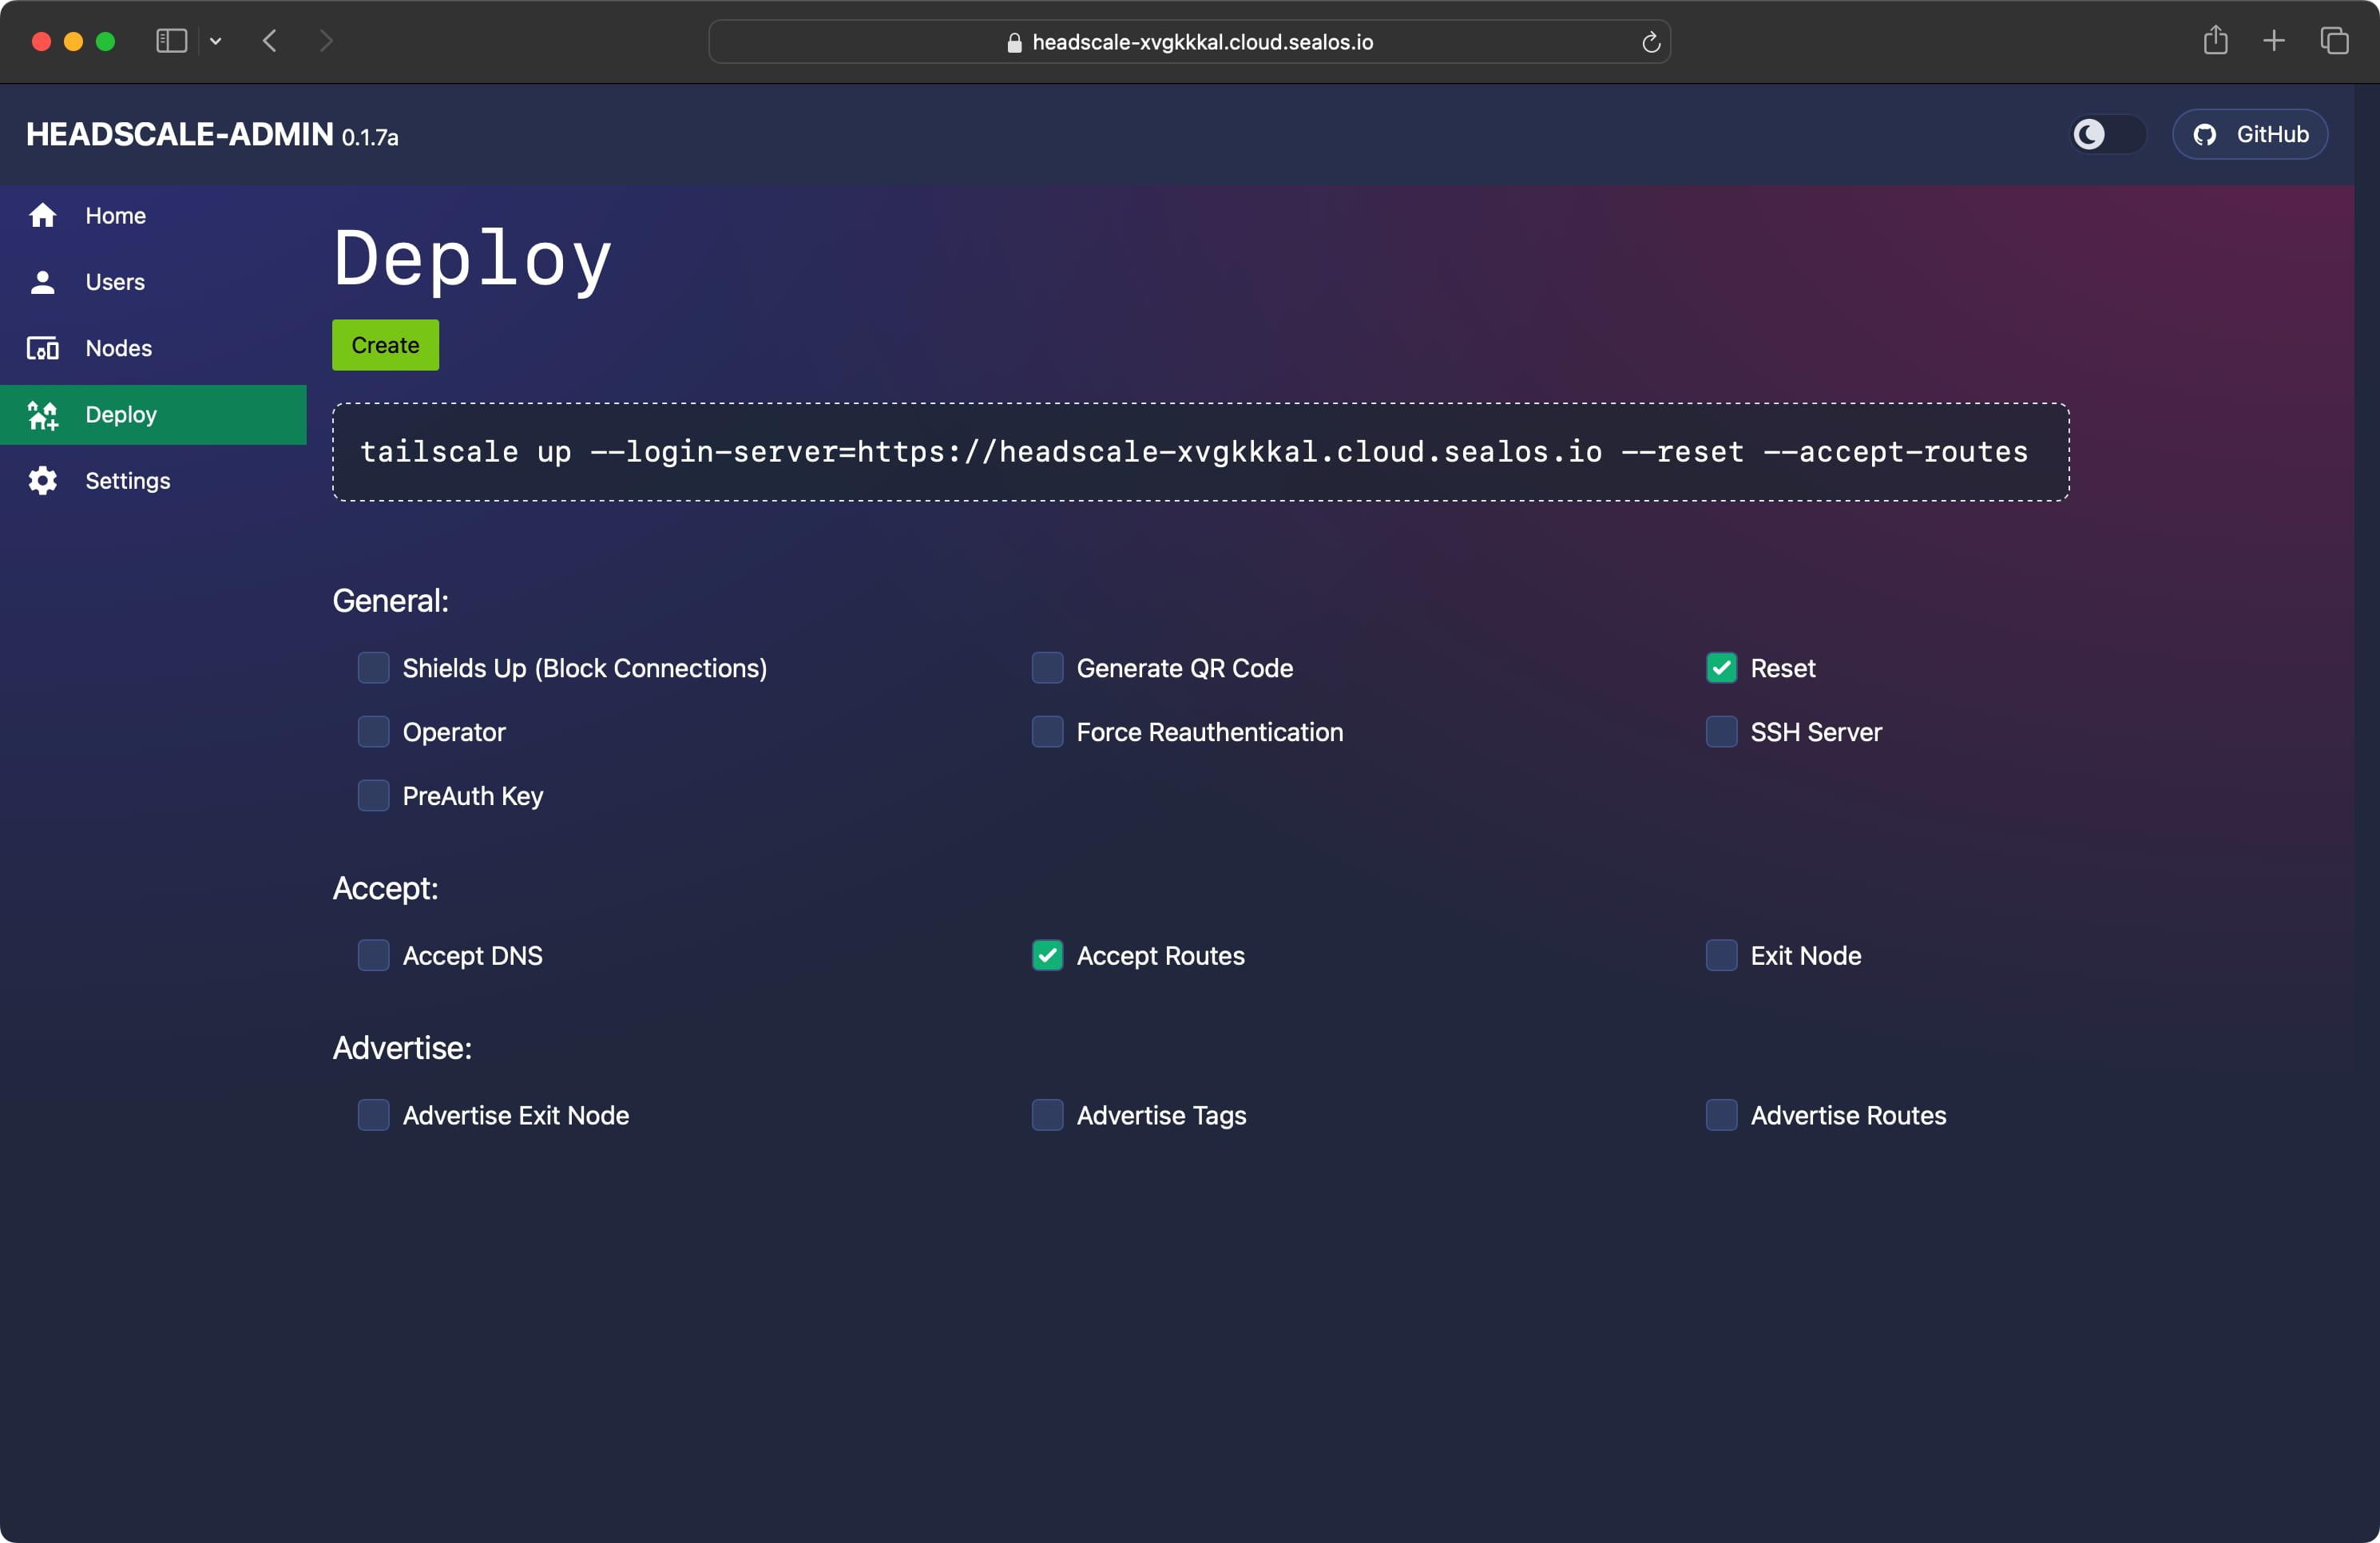
Task: Show Safari tab overview icon
Action: (x=2334, y=41)
